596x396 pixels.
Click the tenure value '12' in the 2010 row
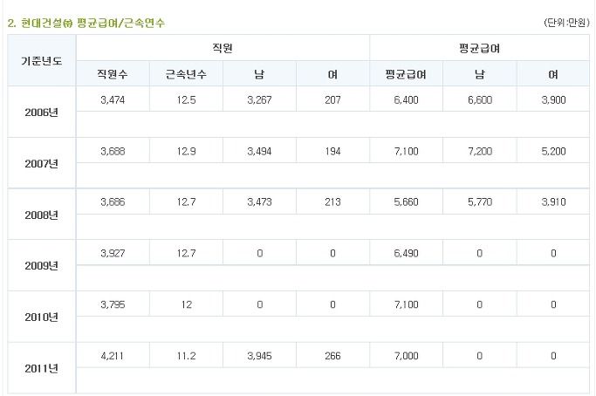tap(186, 304)
